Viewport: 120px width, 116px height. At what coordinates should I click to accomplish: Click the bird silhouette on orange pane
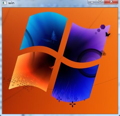[51, 68]
